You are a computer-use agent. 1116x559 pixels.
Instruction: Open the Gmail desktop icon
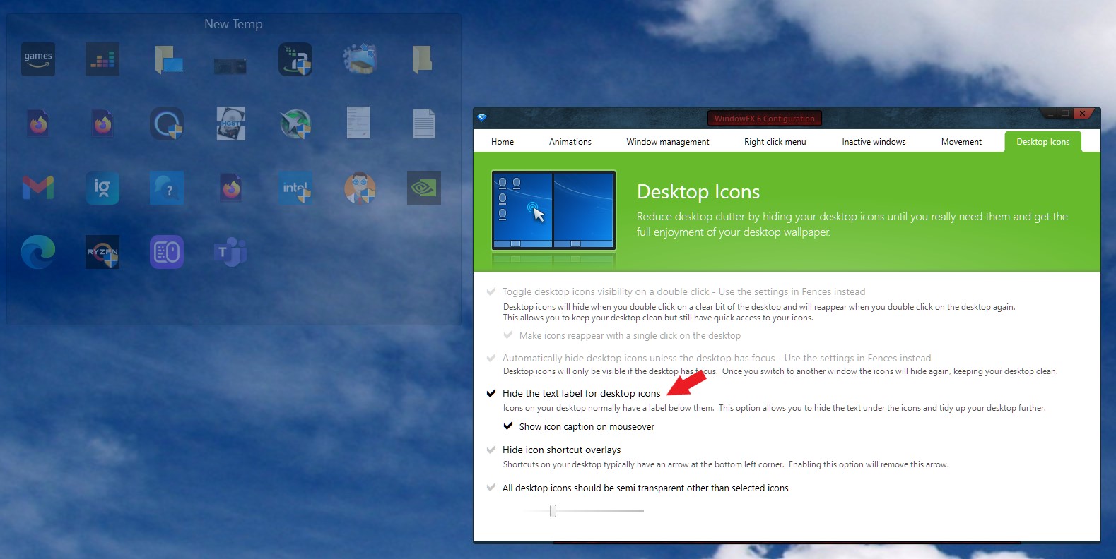38,188
